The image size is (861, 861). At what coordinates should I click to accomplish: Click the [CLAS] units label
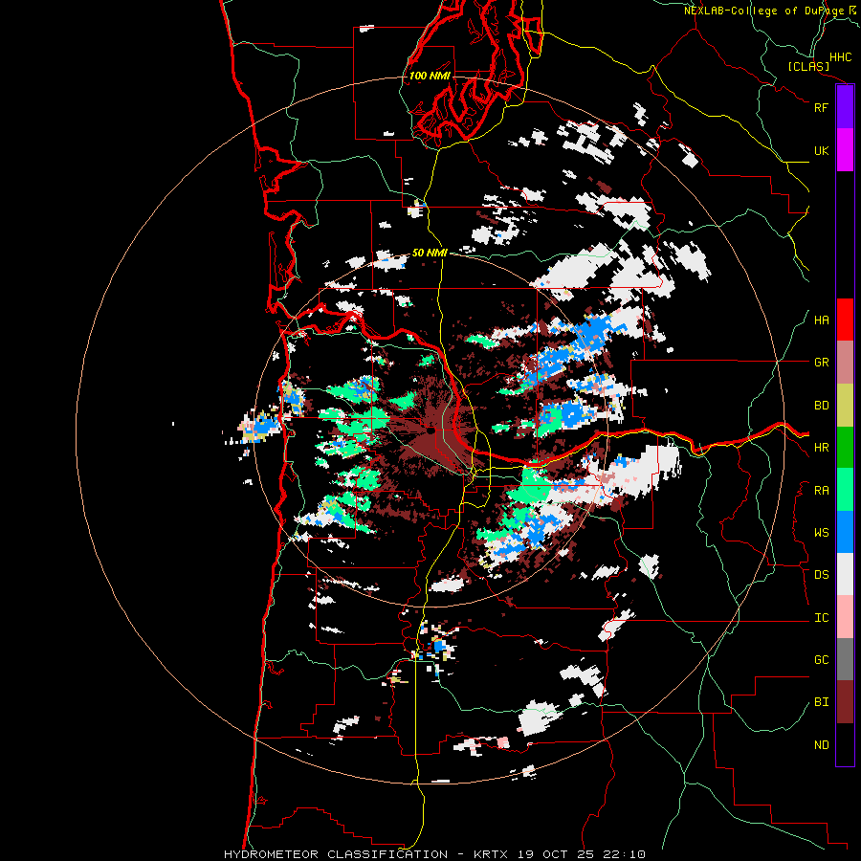click(808, 67)
